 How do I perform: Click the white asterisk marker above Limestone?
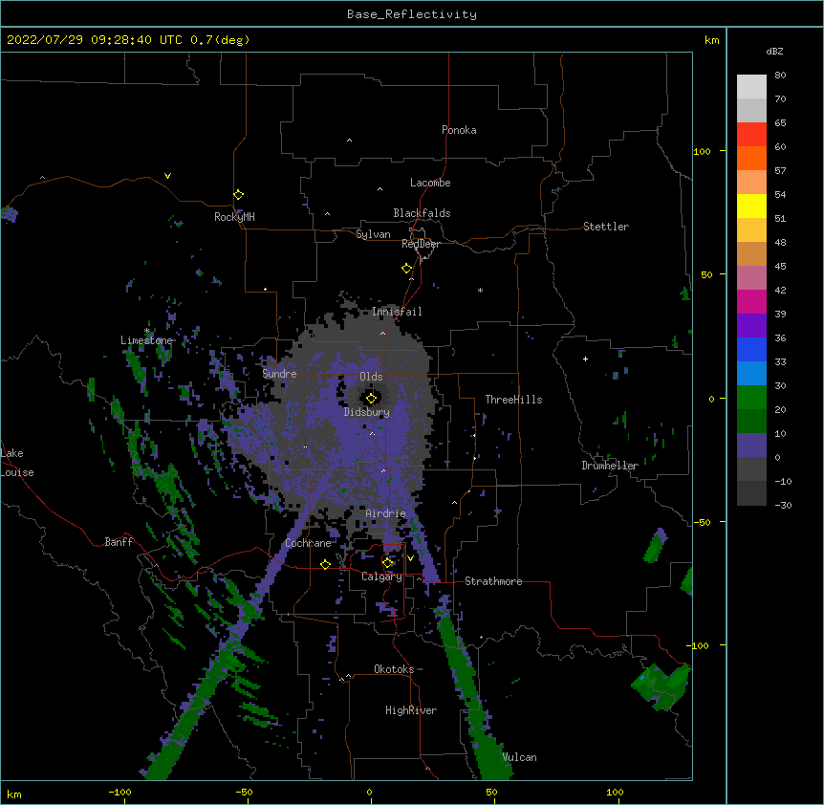tap(146, 331)
